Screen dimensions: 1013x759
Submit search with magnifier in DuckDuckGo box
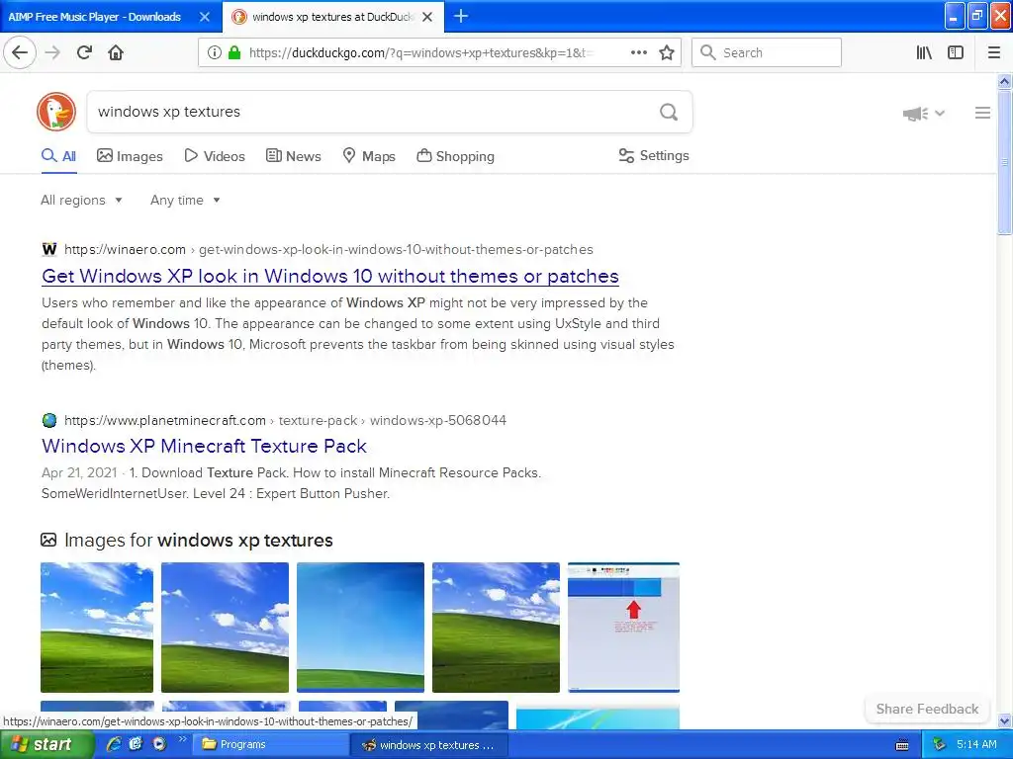[669, 113]
